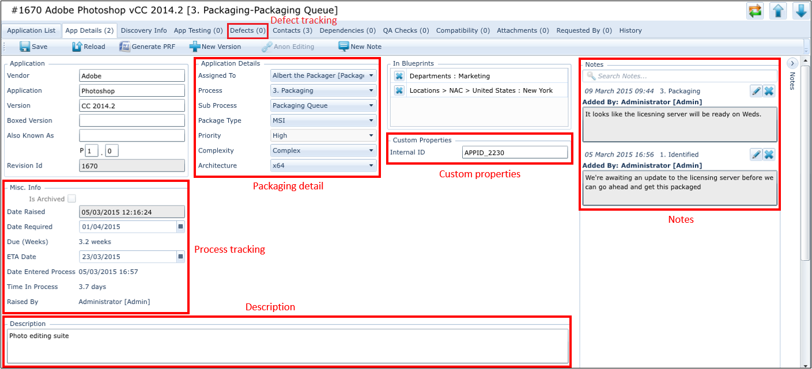
Task: Open the Defects (0) tab
Action: click(248, 31)
